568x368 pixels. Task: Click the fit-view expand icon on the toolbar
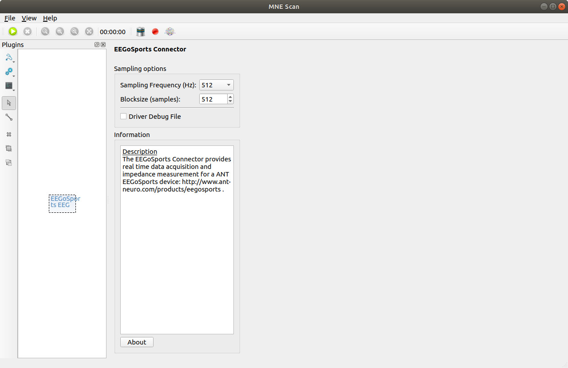(x=89, y=31)
